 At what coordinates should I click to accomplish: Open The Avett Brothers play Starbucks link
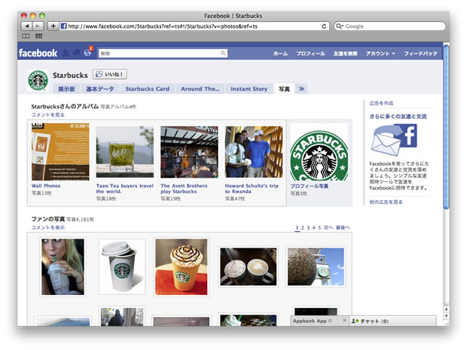tap(184, 188)
